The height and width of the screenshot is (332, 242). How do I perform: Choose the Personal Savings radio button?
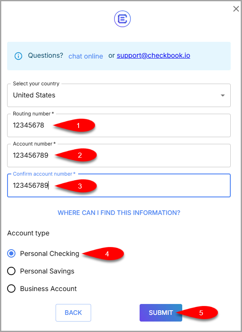pos(11,271)
